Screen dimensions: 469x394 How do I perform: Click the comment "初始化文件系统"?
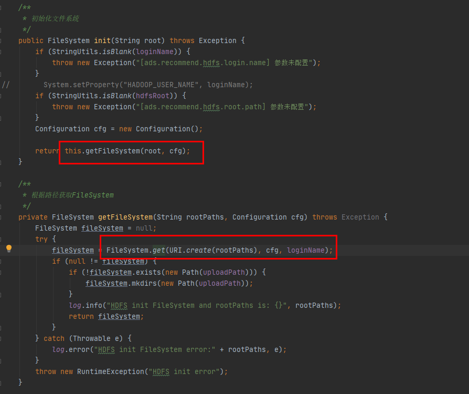click(55, 18)
